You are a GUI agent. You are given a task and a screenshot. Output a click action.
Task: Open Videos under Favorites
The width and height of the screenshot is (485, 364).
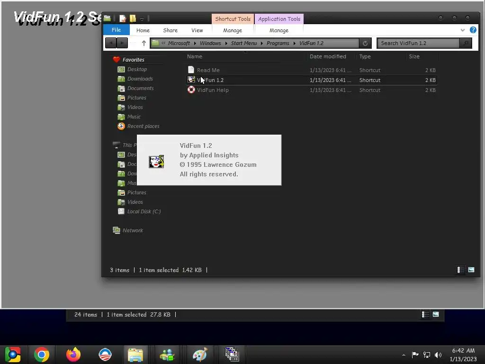135,107
